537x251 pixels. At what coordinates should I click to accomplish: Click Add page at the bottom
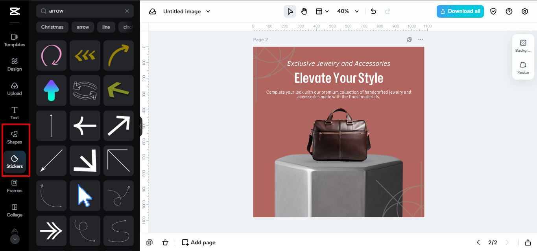(199, 242)
